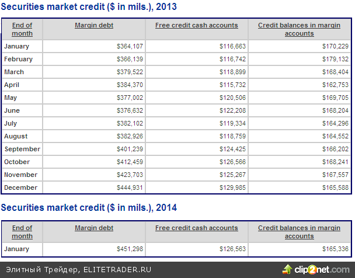Image resolution: width=355 pixels, height=278 pixels.
Task: Click the 2013 'End of month' column header
Action: pos(22,29)
